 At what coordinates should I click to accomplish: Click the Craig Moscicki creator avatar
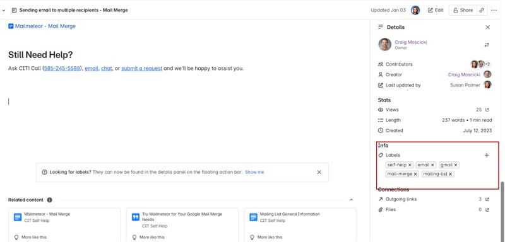tap(487, 74)
